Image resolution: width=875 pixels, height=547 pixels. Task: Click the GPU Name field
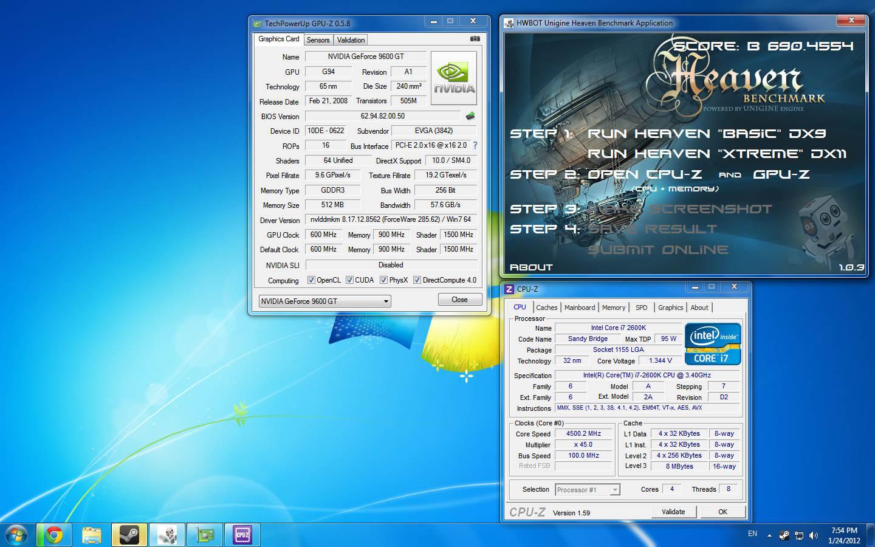[x=366, y=57]
